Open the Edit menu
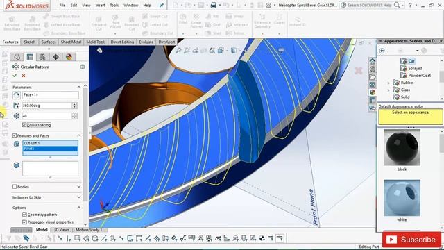 click(x=74, y=5)
